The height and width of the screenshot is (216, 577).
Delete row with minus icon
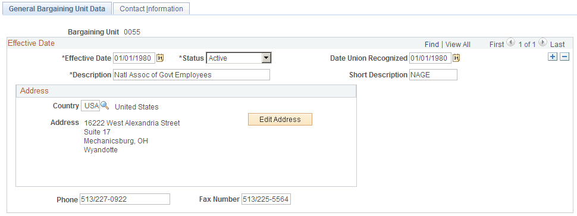(x=565, y=57)
